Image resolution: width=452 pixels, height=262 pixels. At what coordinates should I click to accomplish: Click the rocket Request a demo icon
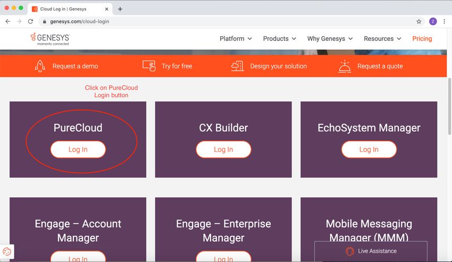[40, 66]
